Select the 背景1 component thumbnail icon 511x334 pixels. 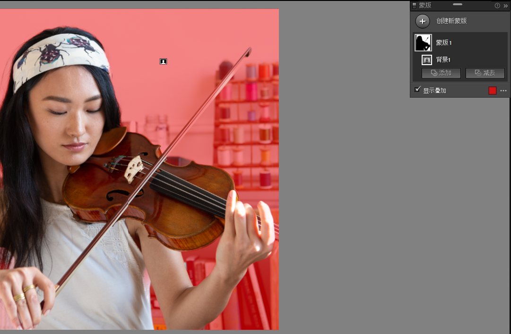[x=427, y=60]
